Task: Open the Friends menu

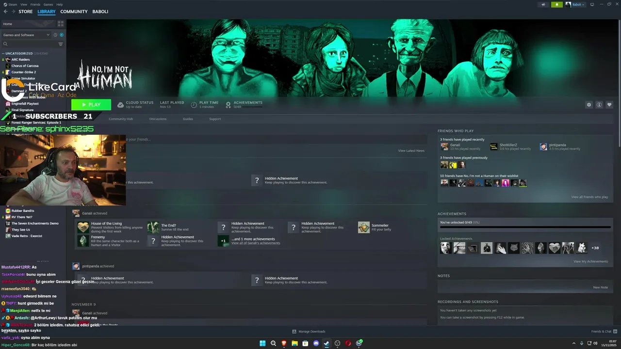Action: [35, 4]
